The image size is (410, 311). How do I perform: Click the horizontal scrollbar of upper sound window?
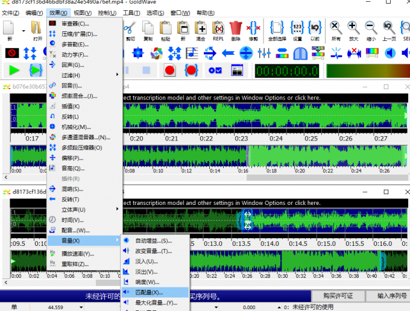tap(327, 177)
